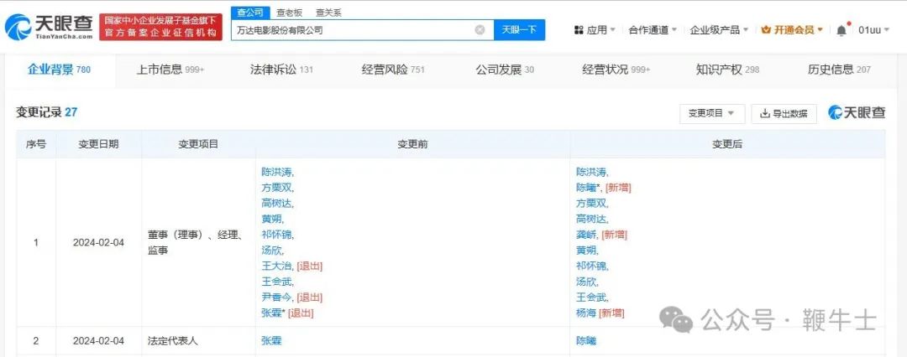The height and width of the screenshot is (357, 907).
Task: Click the 序号 column header
Action: click(x=36, y=144)
